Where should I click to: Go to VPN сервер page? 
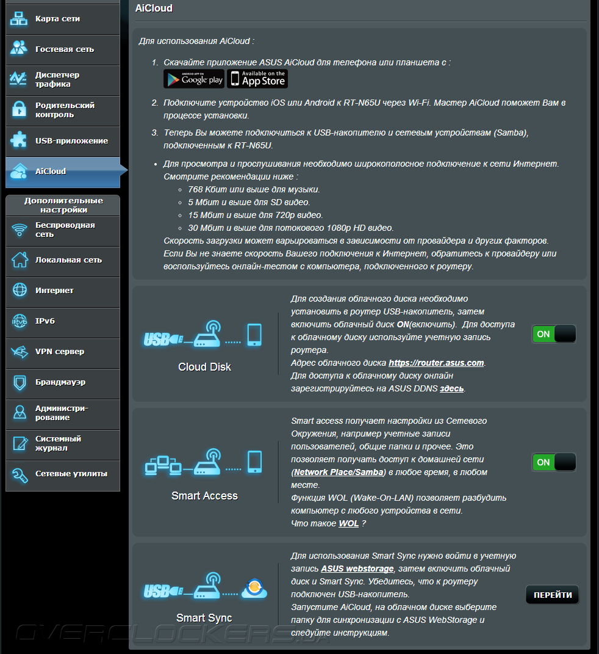tap(63, 352)
